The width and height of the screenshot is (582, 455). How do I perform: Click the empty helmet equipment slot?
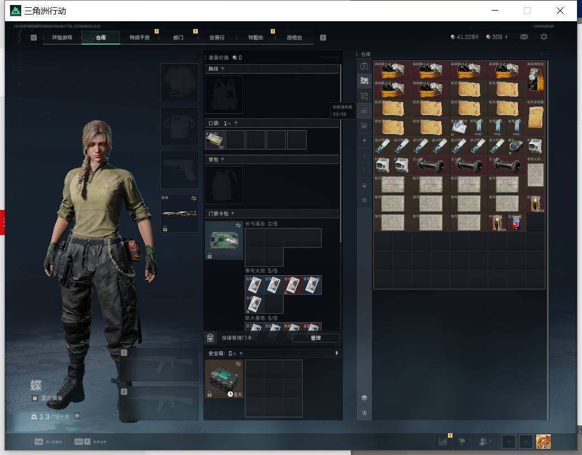tap(179, 82)
